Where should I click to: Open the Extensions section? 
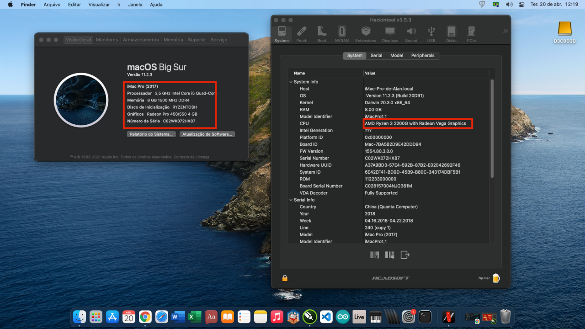pyautogui.click(x=366, y=34)
